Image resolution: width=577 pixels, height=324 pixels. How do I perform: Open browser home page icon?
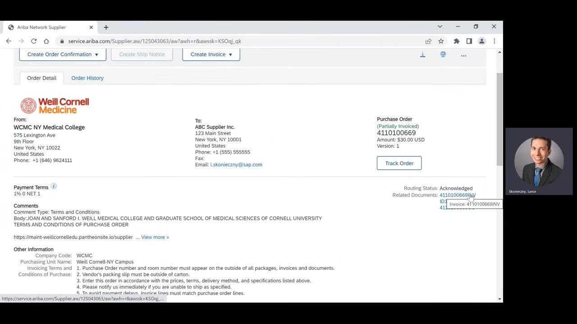(46, 41)
